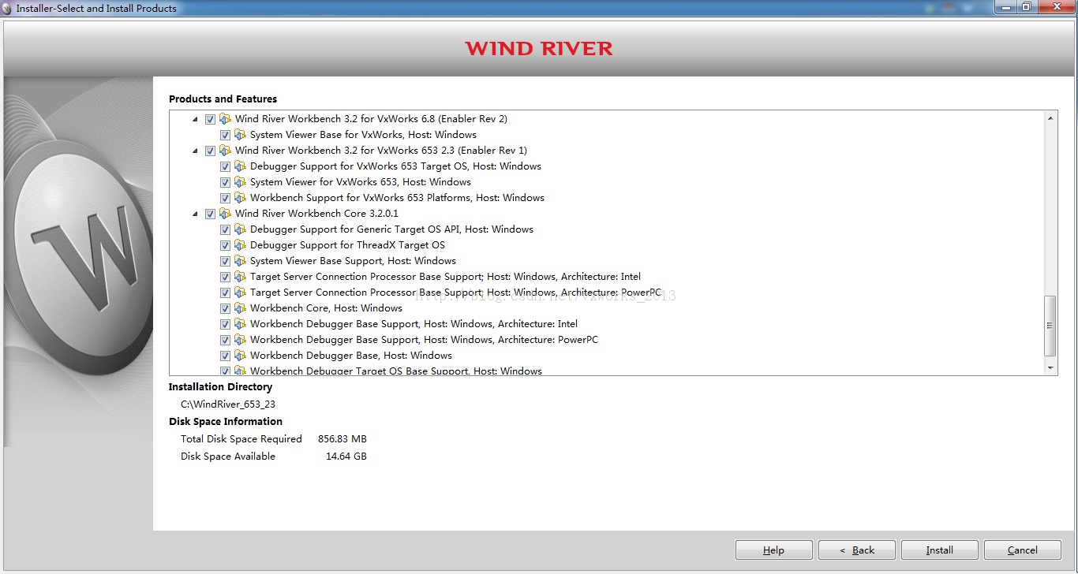This screenshot has width=1078, height=574.
Task: Minimize the Installer window
Action: click(x=1005, y=7)
